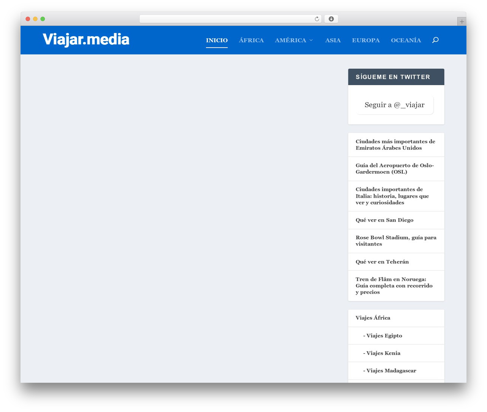
Task: Select the América navigation label
Action: pyautogui.click(x=290, y=40)
